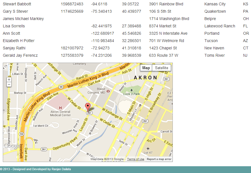The image size is (251, 173).
Task: Select the Ann Scott name cell
Action: click(11, 34)
